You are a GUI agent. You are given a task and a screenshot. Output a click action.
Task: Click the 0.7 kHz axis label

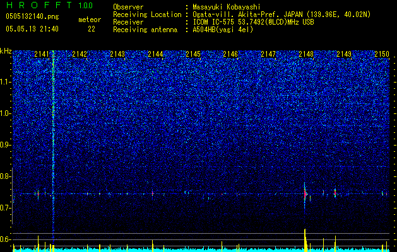click(x=5, y=208)
